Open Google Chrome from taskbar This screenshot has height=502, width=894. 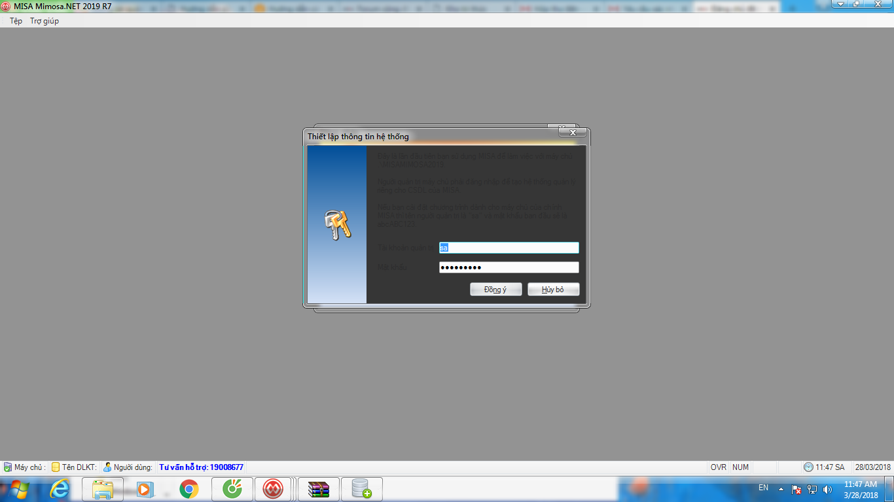pos(189,489)
